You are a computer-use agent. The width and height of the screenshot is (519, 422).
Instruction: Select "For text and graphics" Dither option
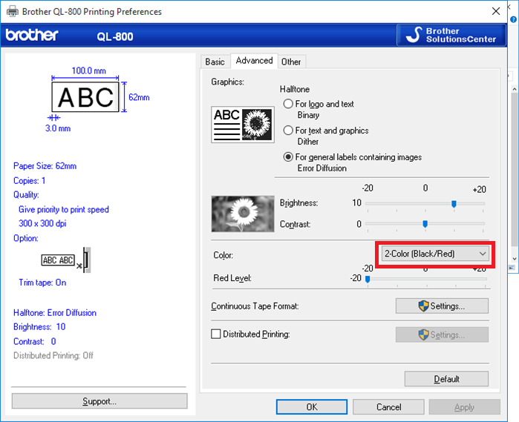coord(288,131)
